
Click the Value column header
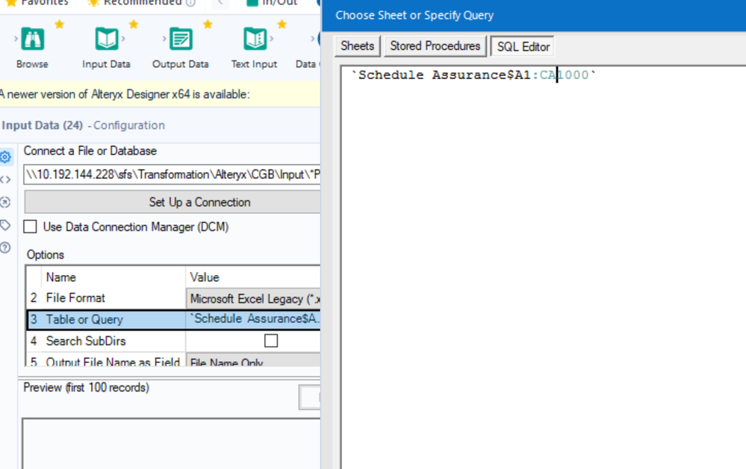click(205, 277)
